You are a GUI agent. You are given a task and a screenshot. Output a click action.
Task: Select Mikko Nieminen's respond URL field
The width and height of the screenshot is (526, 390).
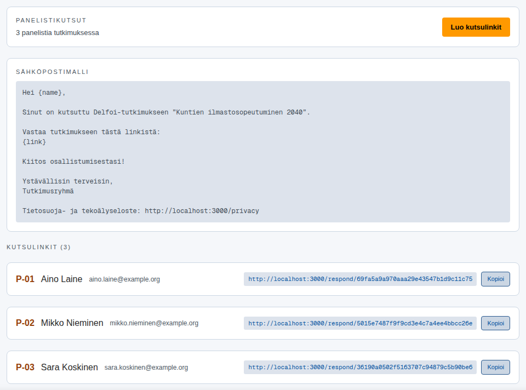[x=360, y=323]
